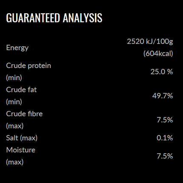Screen dimensions: 183x183
Task: Click the 25.0 % protein value
Action: (x=162, y=72)
